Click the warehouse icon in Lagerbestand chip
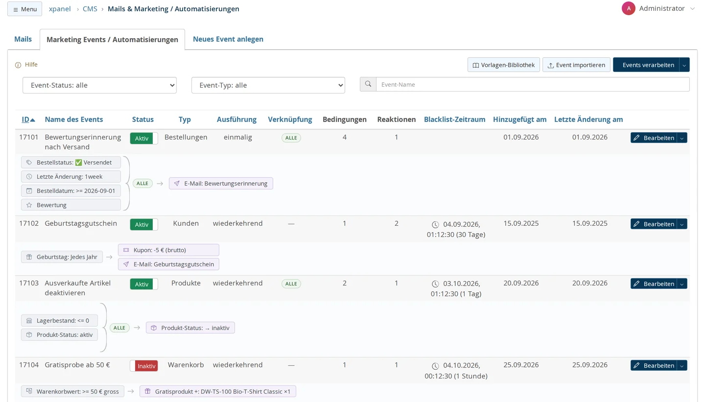The image size is (705, 402). [x=29, y=321]
